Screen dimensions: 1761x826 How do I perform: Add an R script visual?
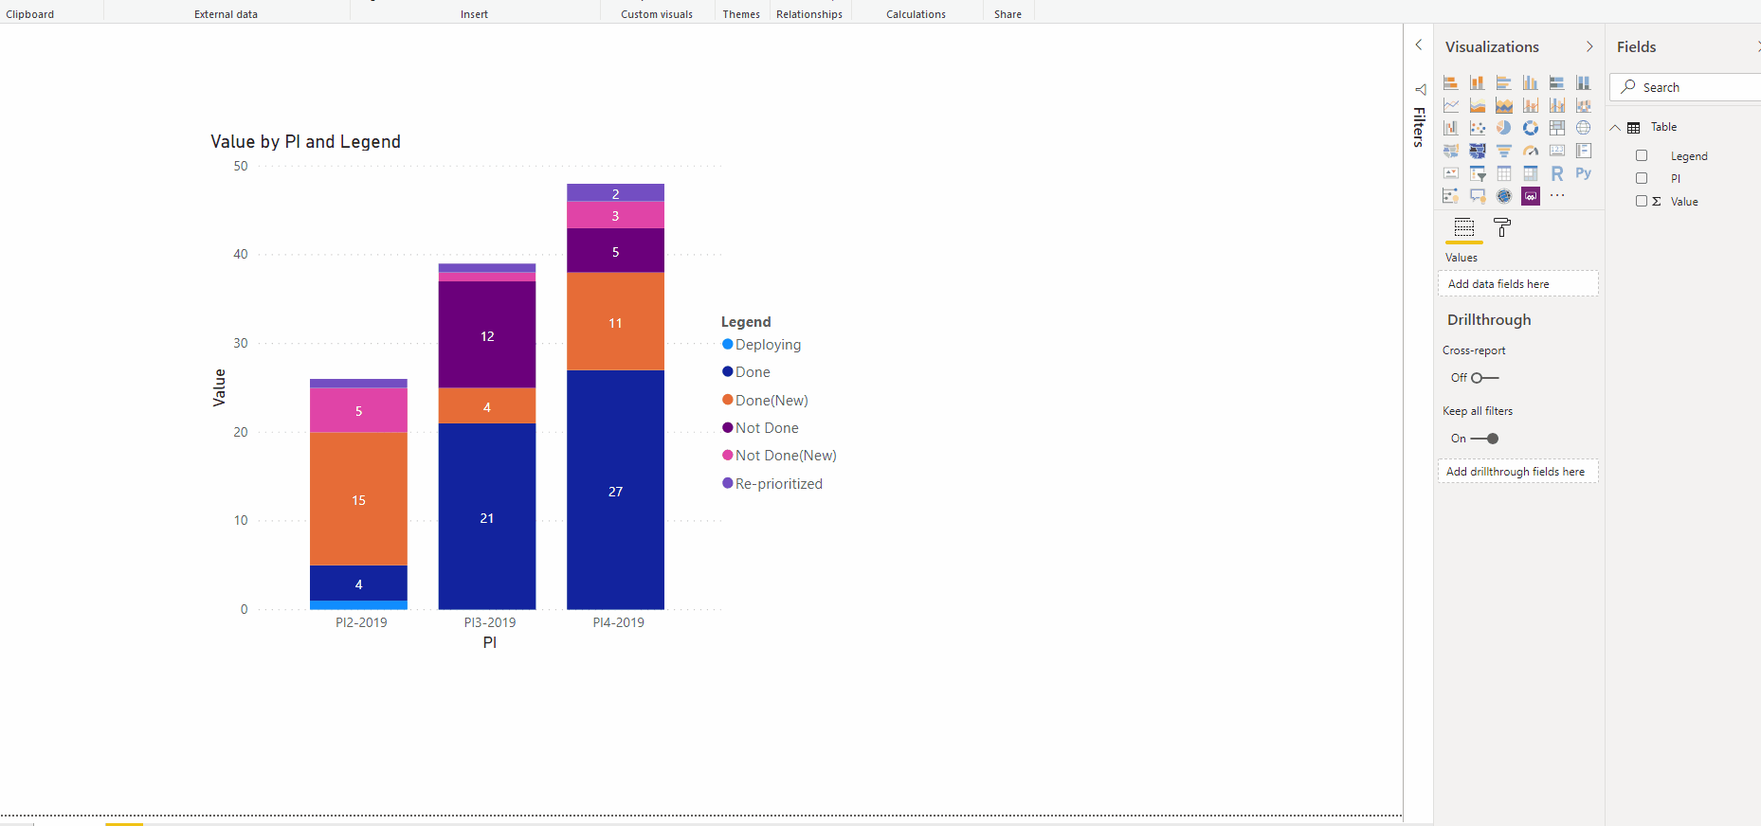point(1556,173)
